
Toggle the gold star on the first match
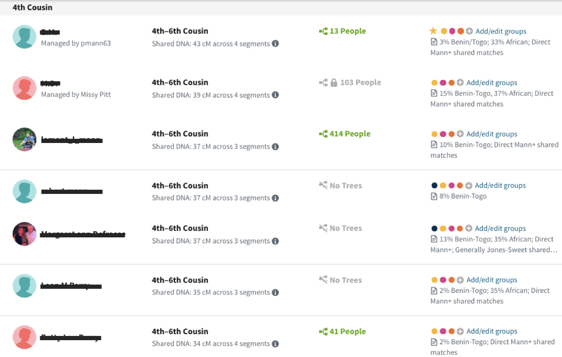(x=433, y=31)
